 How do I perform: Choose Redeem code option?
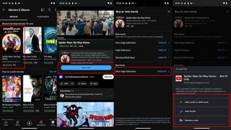[201, 120]
